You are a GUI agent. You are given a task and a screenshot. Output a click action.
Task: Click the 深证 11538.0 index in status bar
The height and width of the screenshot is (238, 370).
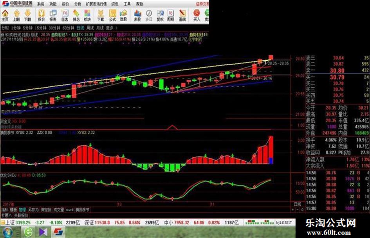[97, 222]
